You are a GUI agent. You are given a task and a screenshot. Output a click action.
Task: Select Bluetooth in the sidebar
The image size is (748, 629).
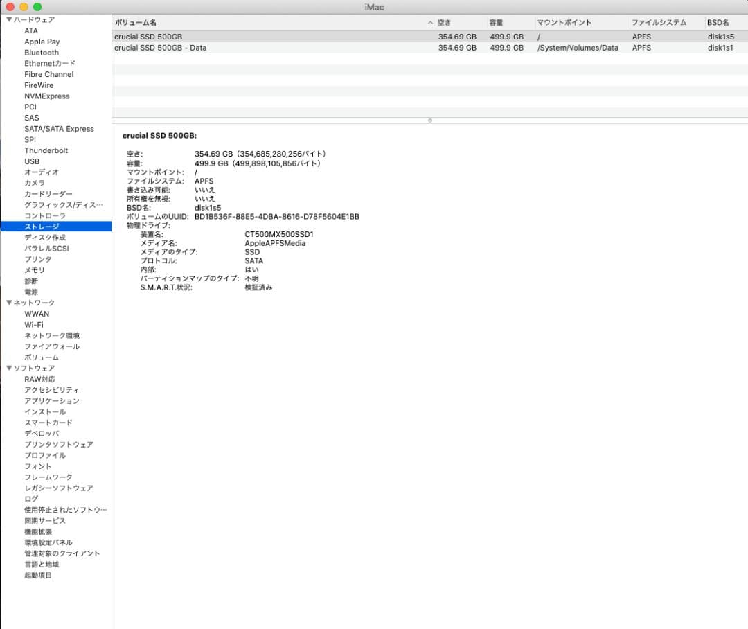pos(41,52)
